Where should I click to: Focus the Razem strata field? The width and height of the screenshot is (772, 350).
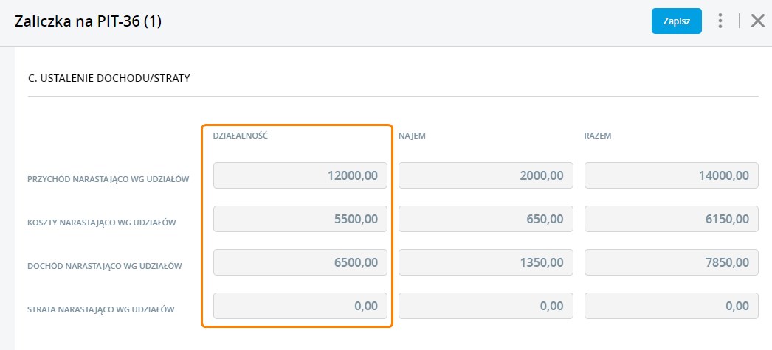[x=671, y=306]
